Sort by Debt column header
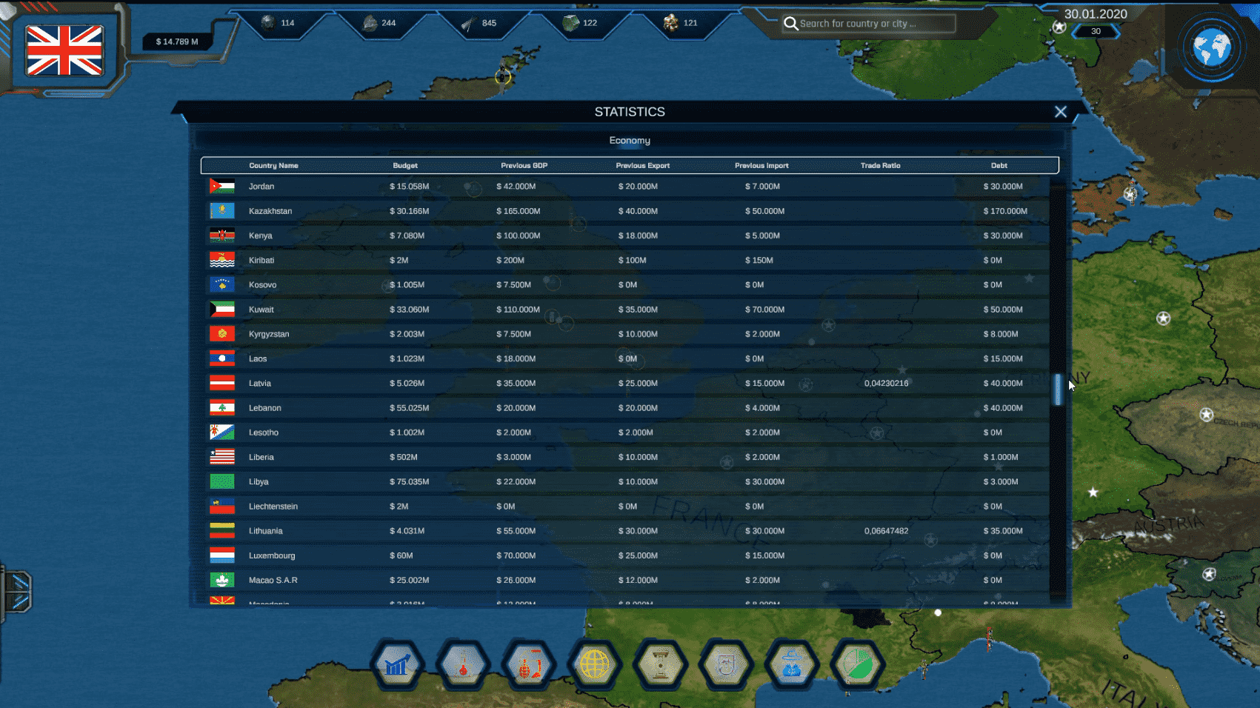Viewport: 1260px width, 708px height. coord(999,165)
